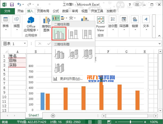163x124 pixels.
Task: Open the 筛选器 filters group
Action: click(x=124, y=23)
